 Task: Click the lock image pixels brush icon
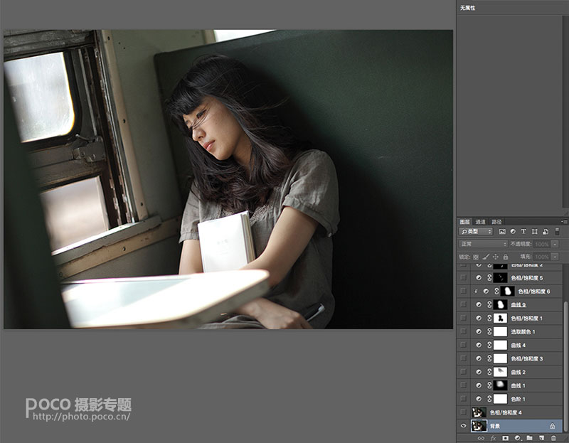[486, 257]
